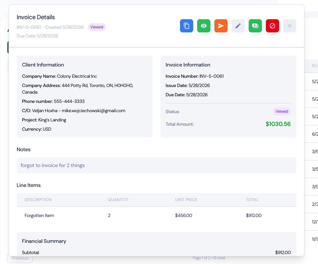
Task: Duplicate invoice with the blue copy icon
Action: pyautogui.click(x=186, y=26)
